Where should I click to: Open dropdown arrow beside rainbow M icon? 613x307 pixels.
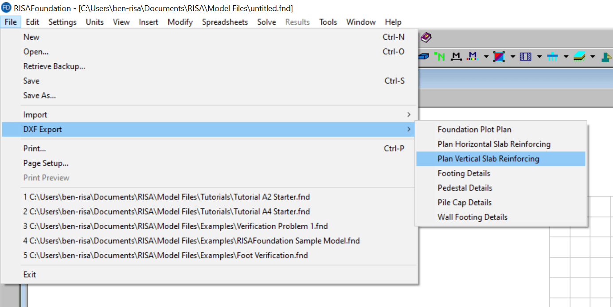pyautogui.click(x=486, y=57)
